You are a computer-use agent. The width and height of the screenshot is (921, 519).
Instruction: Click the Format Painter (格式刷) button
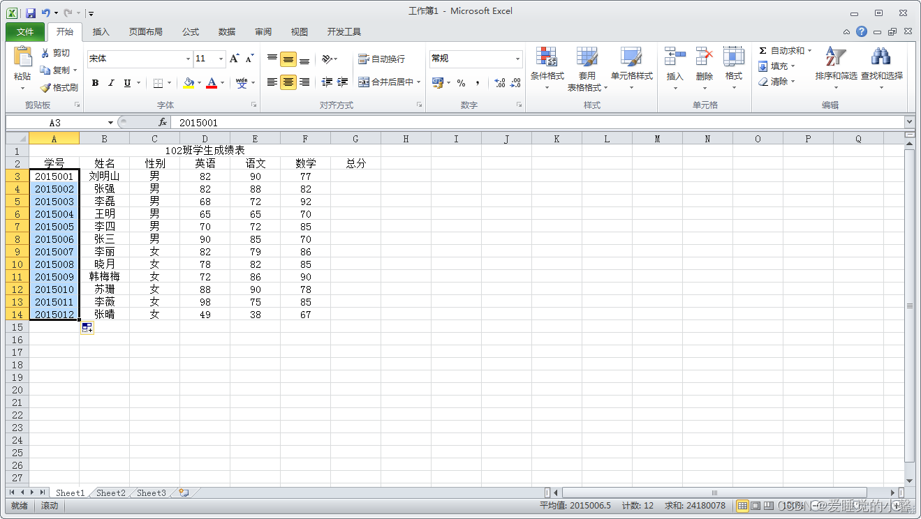[x=59, y=88]
